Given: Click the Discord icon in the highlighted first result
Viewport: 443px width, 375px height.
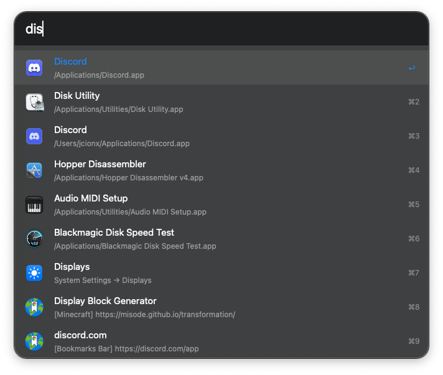Looking at the screenshot, I should click(34, 68).
